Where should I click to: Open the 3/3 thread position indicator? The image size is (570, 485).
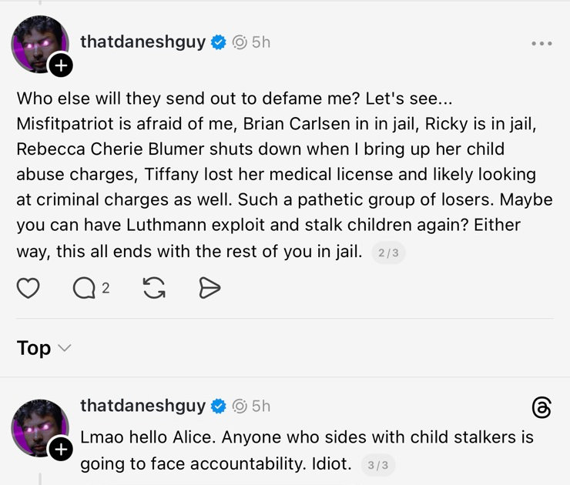(378, 465)
